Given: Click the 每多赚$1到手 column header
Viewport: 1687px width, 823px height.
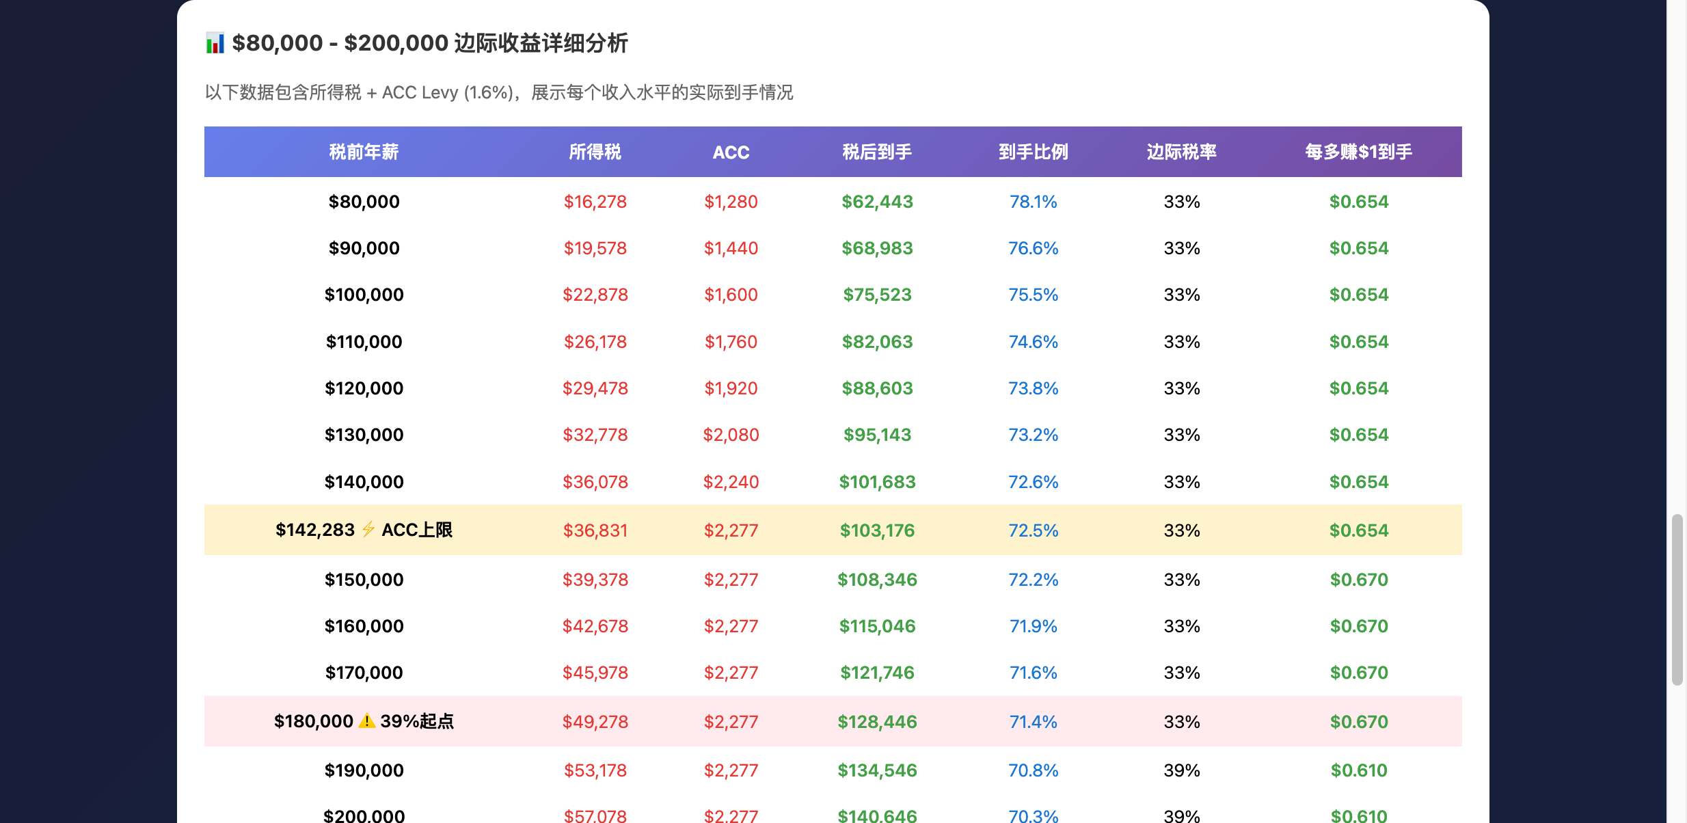Looking at the screenshot, I should [x=1357, y=152].
